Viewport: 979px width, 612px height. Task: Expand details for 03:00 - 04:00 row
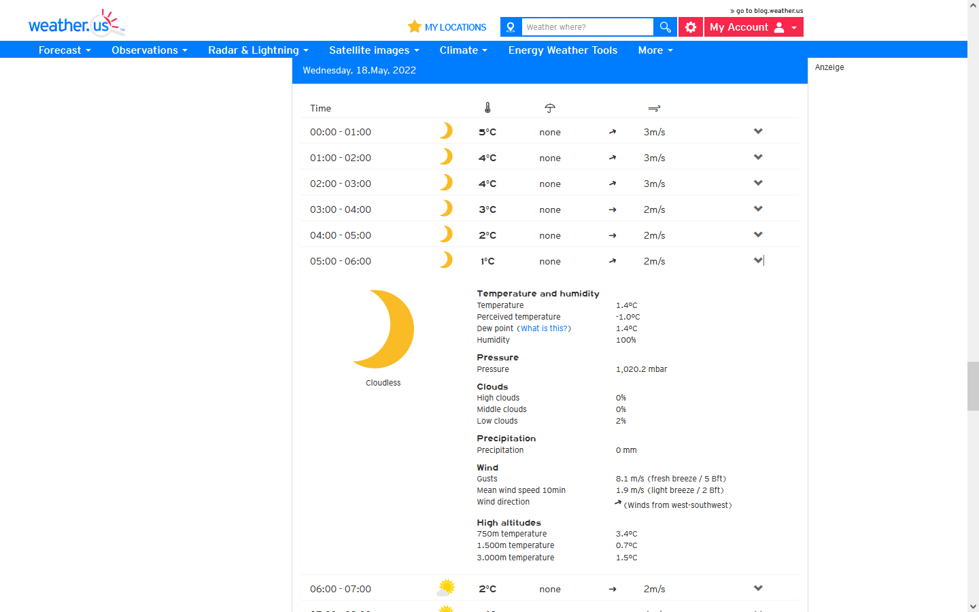[758, 209]
